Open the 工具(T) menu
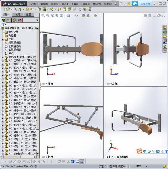 pos(75,4)
